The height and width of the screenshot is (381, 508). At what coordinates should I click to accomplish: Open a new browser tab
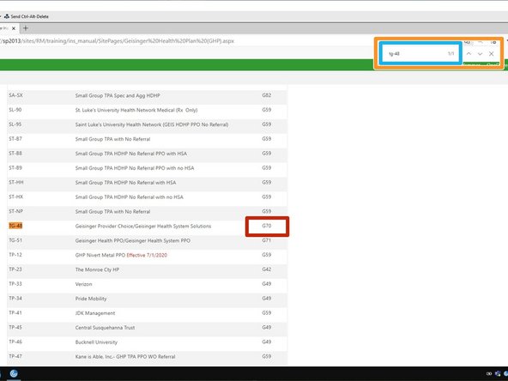coord(26,28)
